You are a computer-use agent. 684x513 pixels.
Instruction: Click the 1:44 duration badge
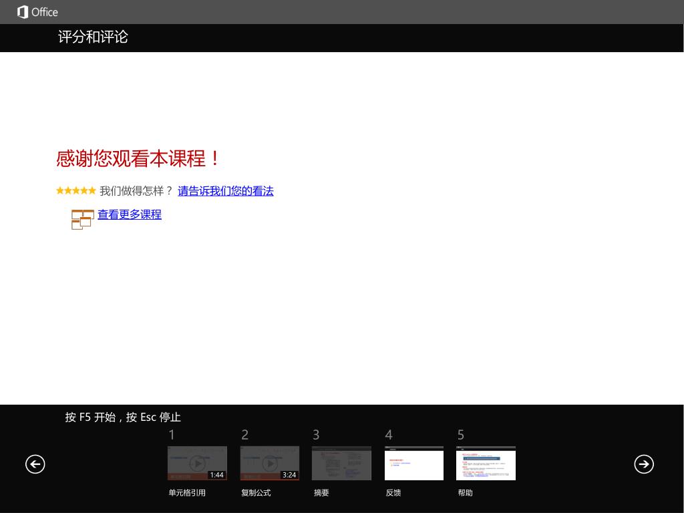point(217,475)
